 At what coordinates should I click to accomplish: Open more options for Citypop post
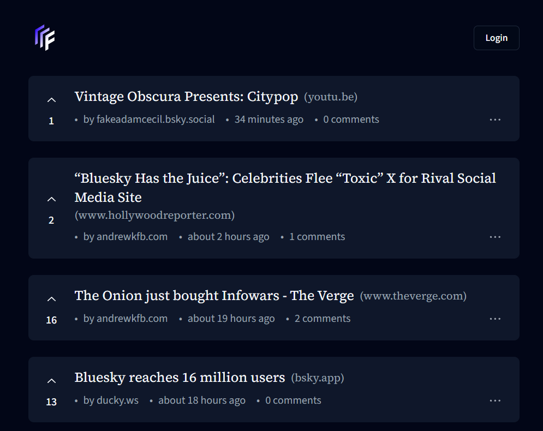tap(495, 119)
